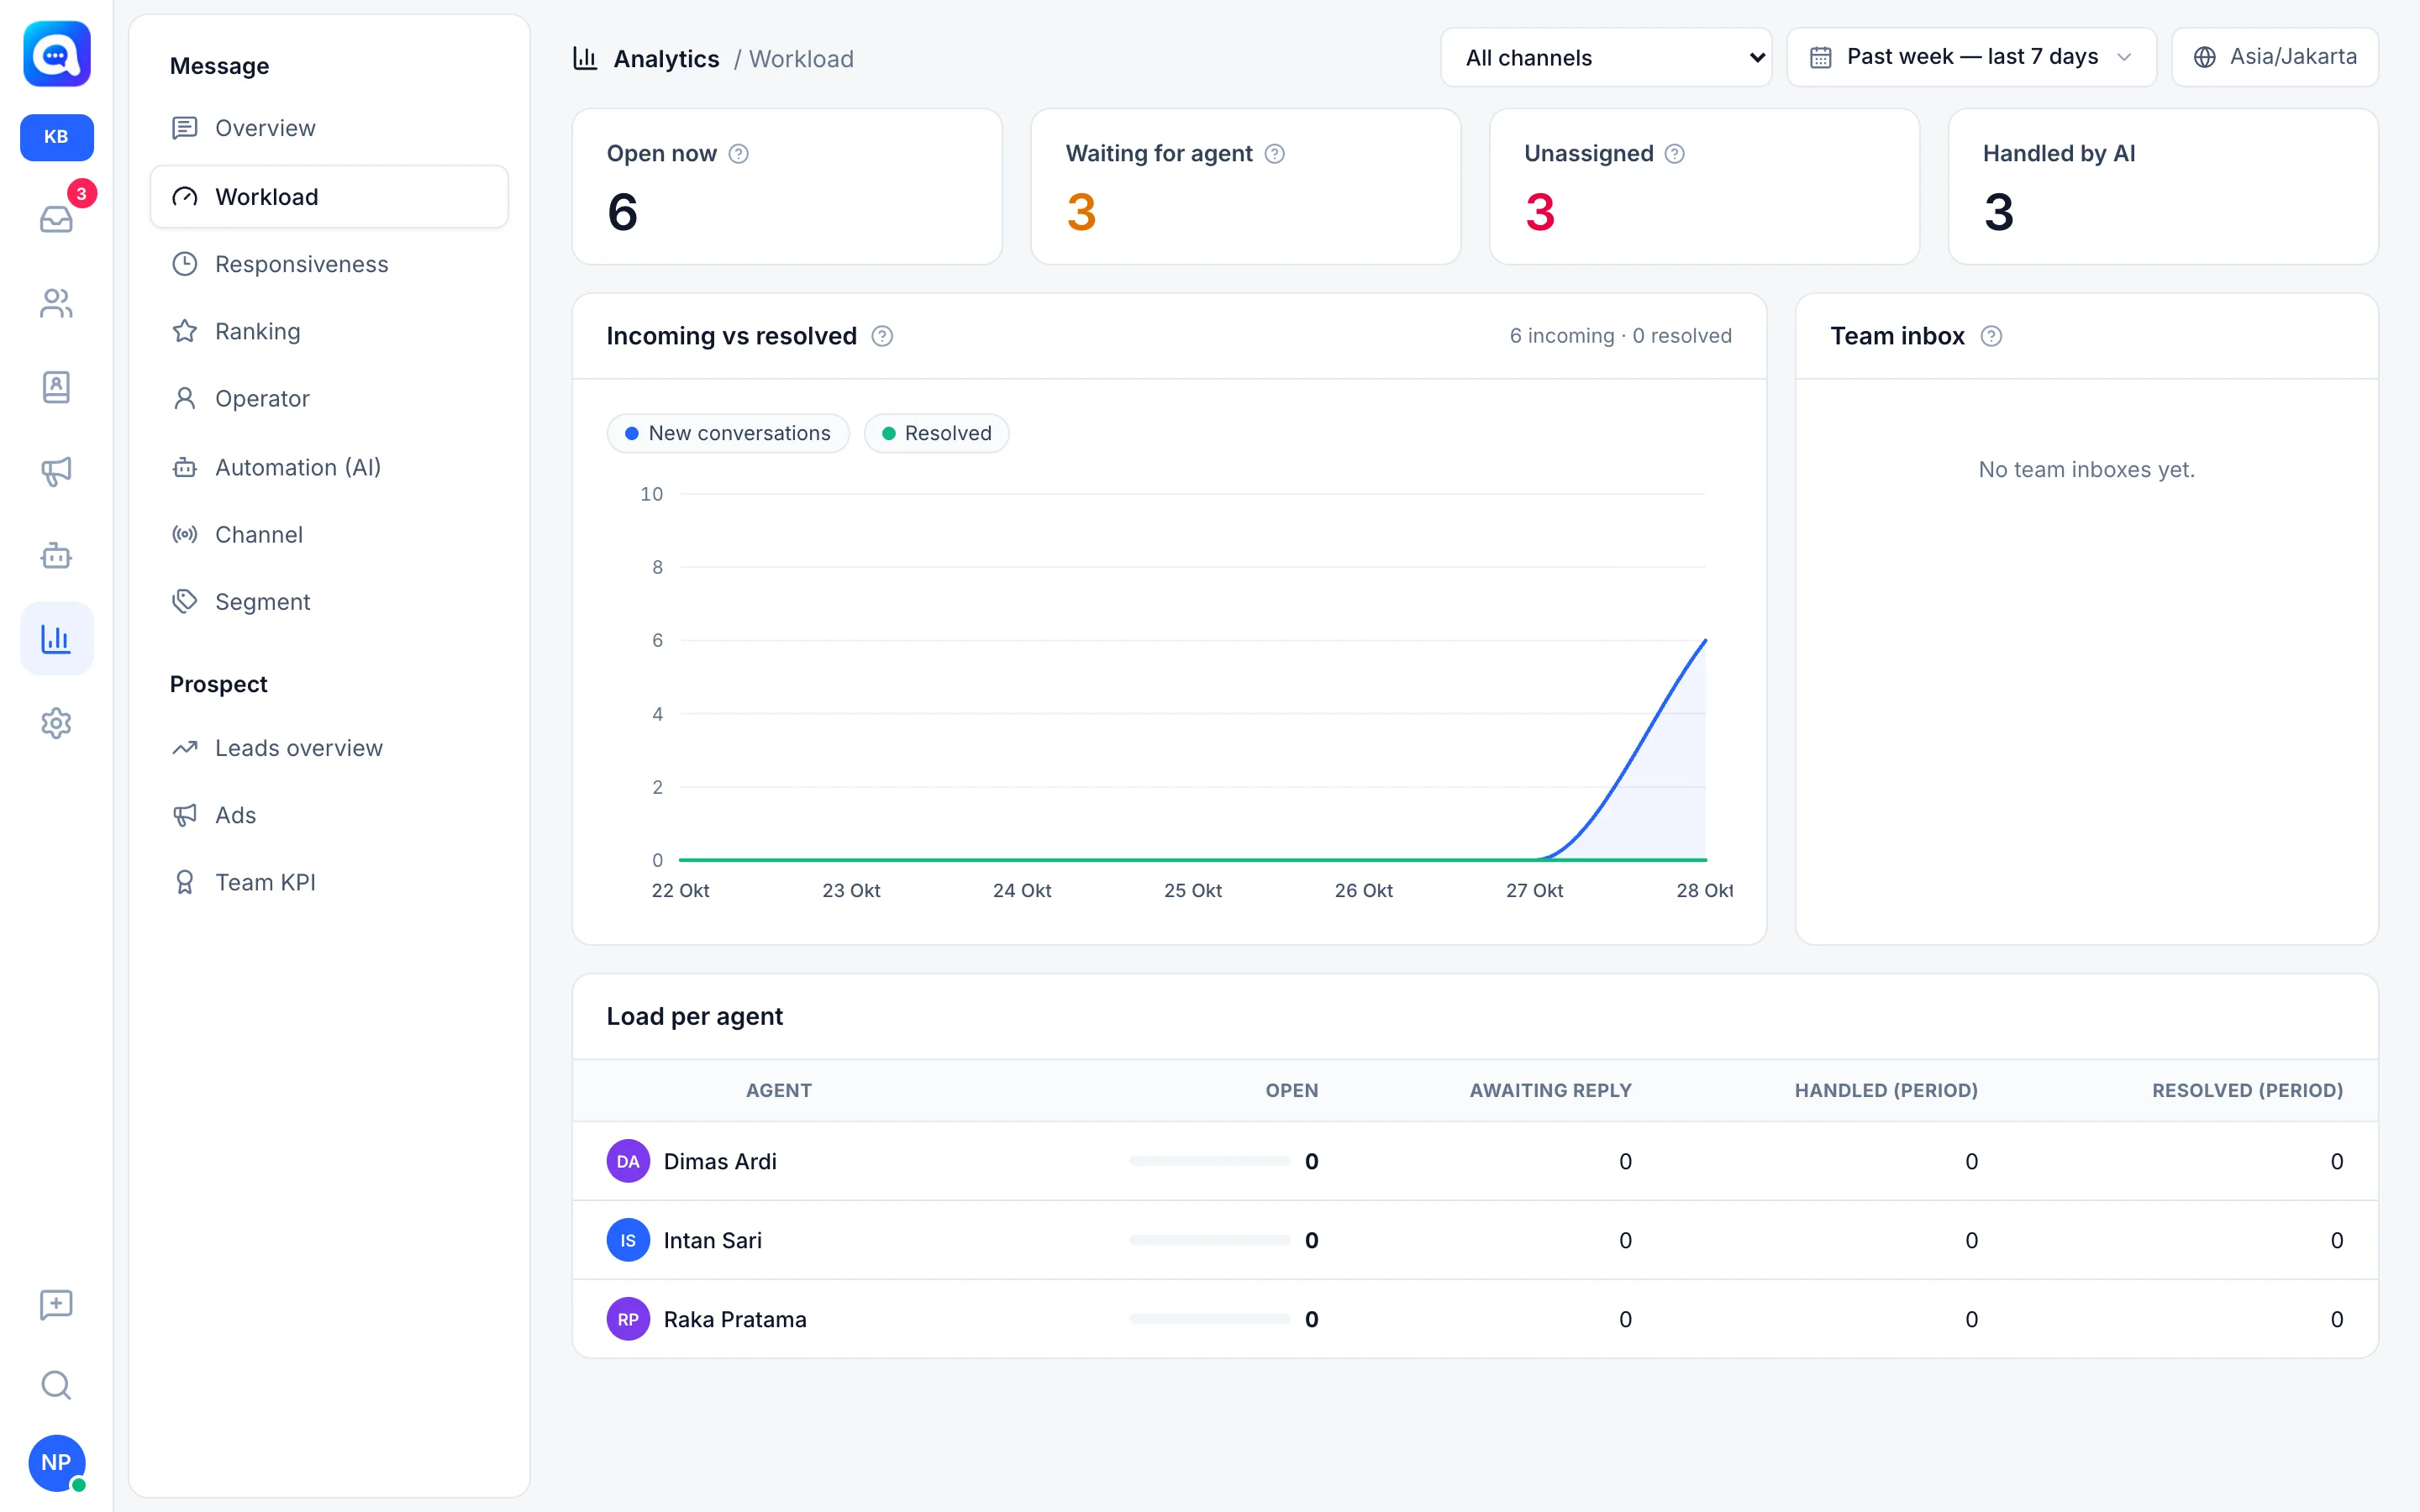This screenshot has width=2420, height=1512.
Task: Open the Asia/Jakarta timezone selector
Action: (x=2274, y=57)
